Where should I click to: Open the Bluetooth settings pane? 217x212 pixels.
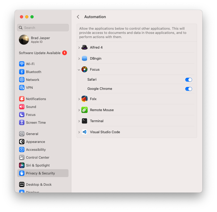coord(33,72)
